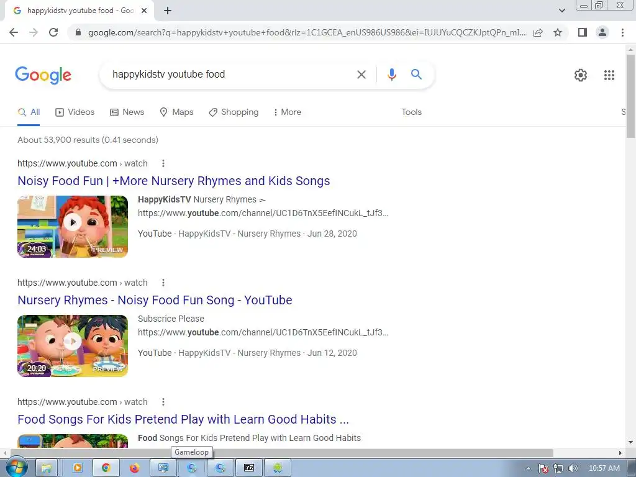The height and width of the screenshot is (477, 636).
Task: Switch to Shopping results tab
Action: coord(234,112)
